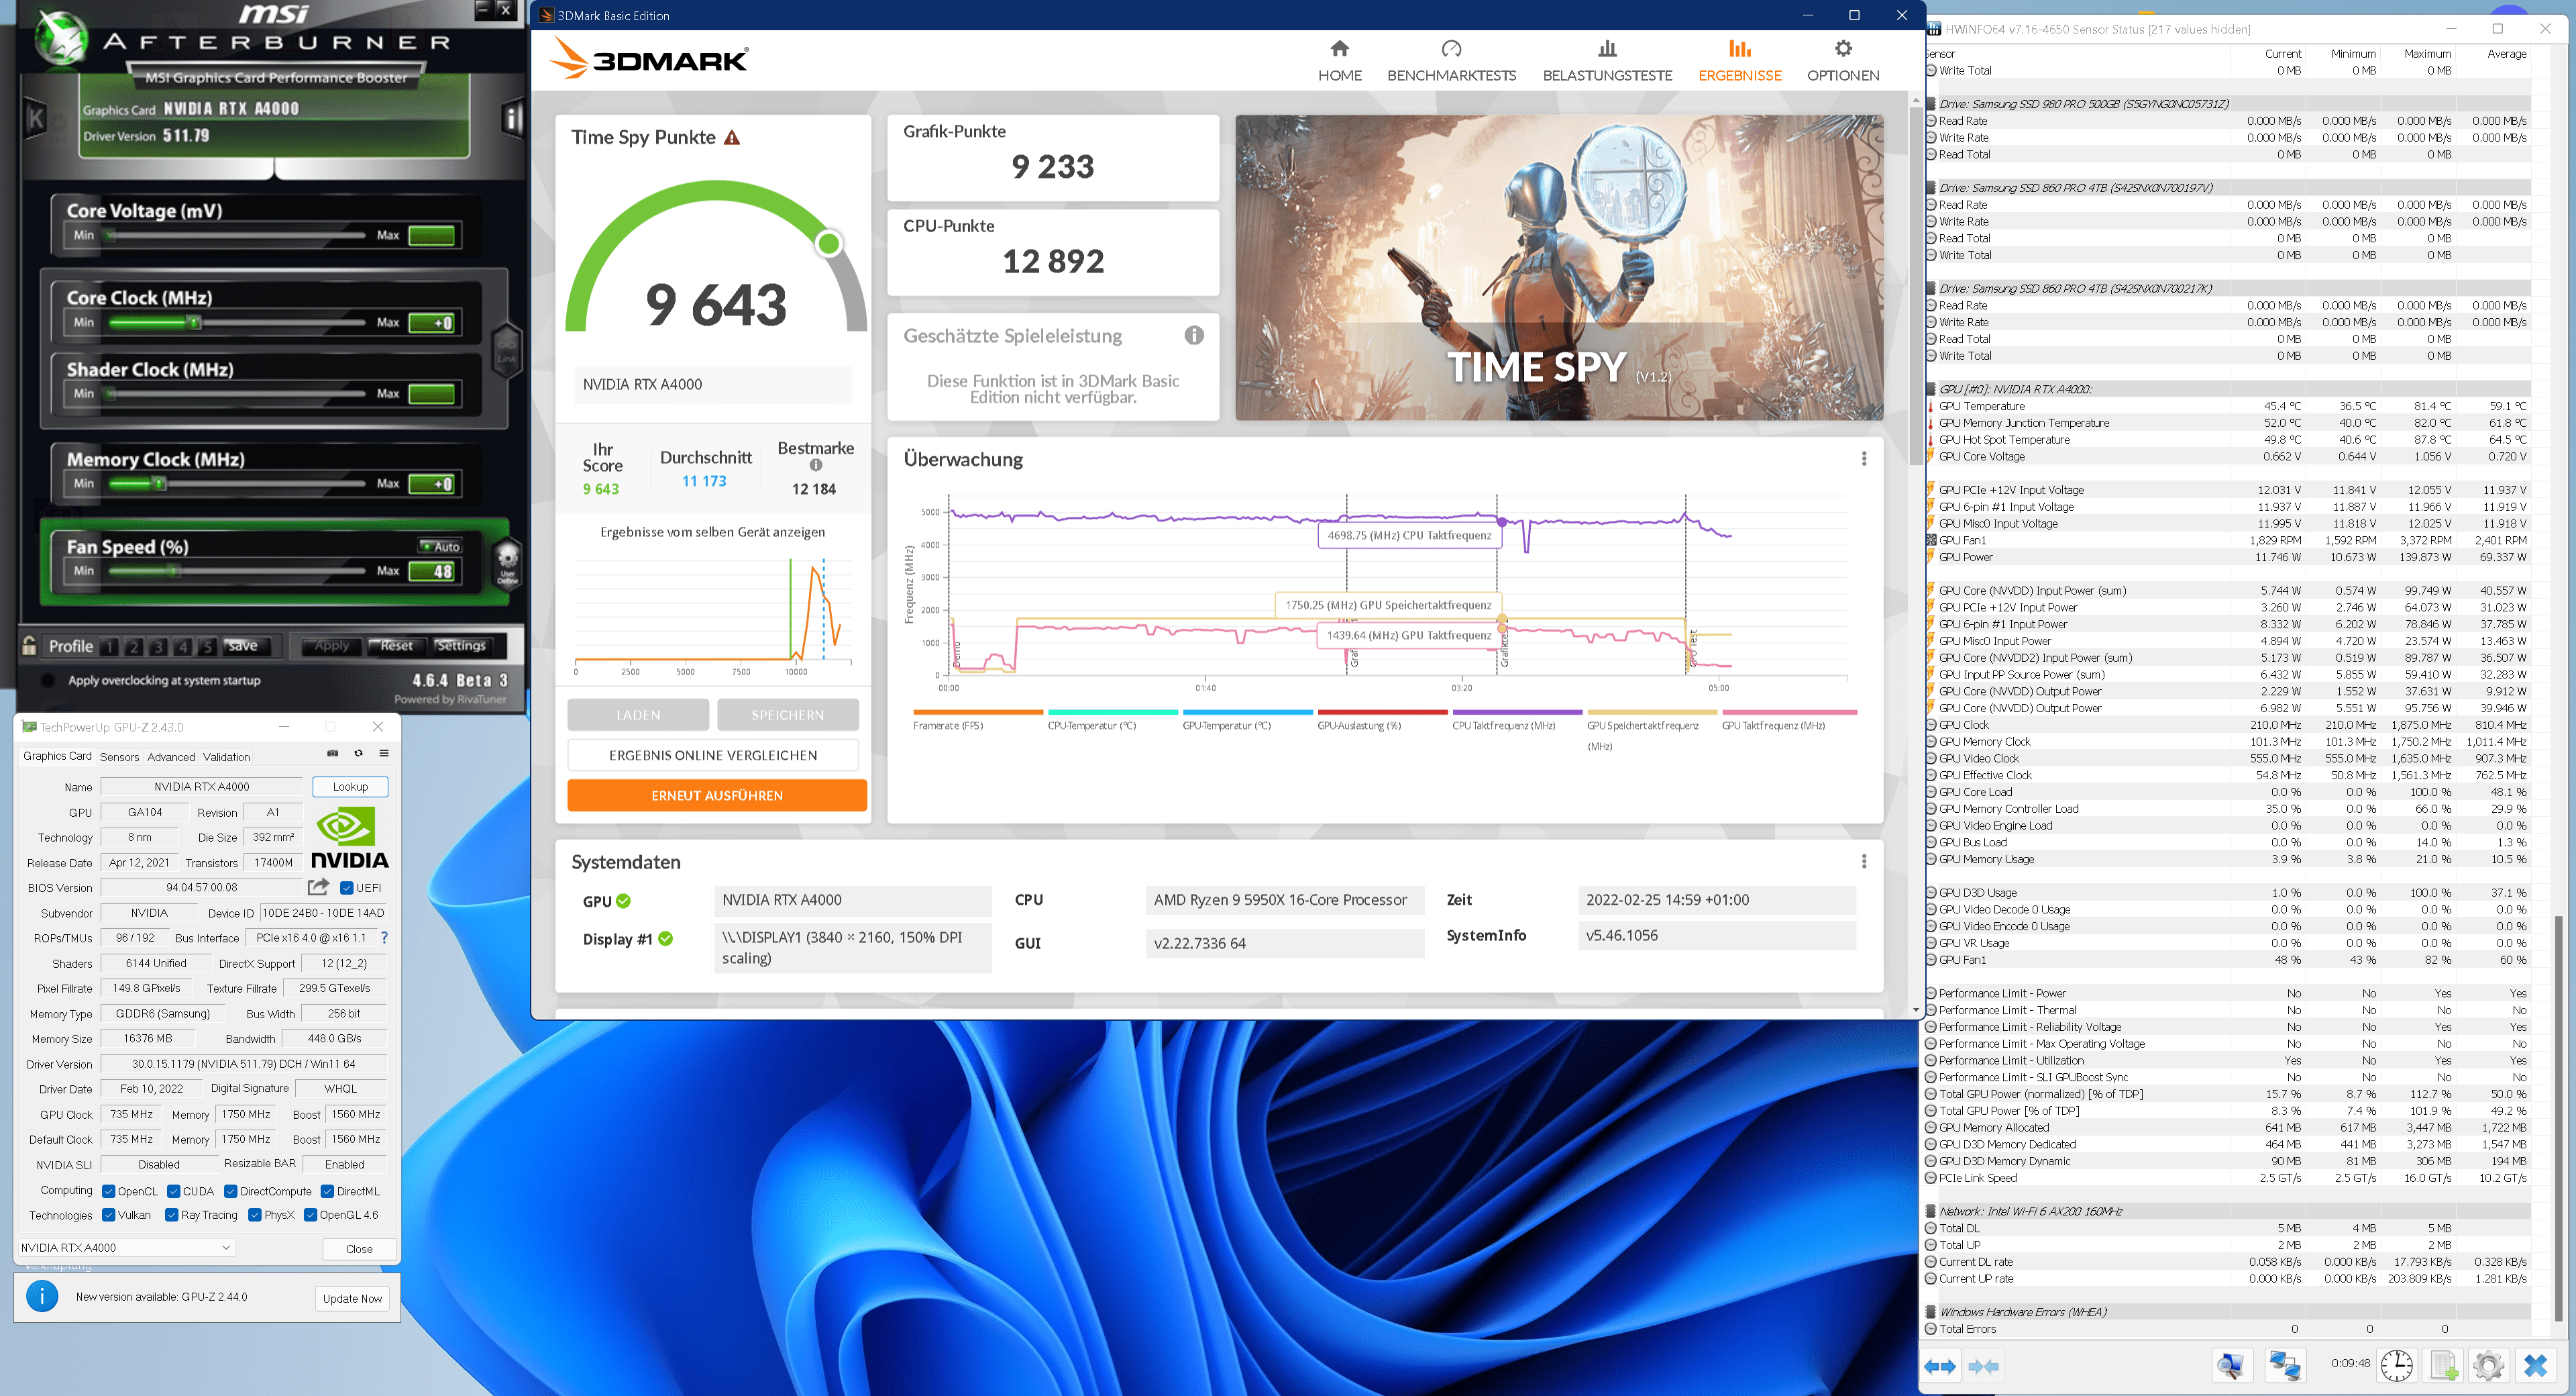Click HWiNFO networked monitors icon
The width and height of the screenshot is (2576, 1396).
[2285, 1365]
